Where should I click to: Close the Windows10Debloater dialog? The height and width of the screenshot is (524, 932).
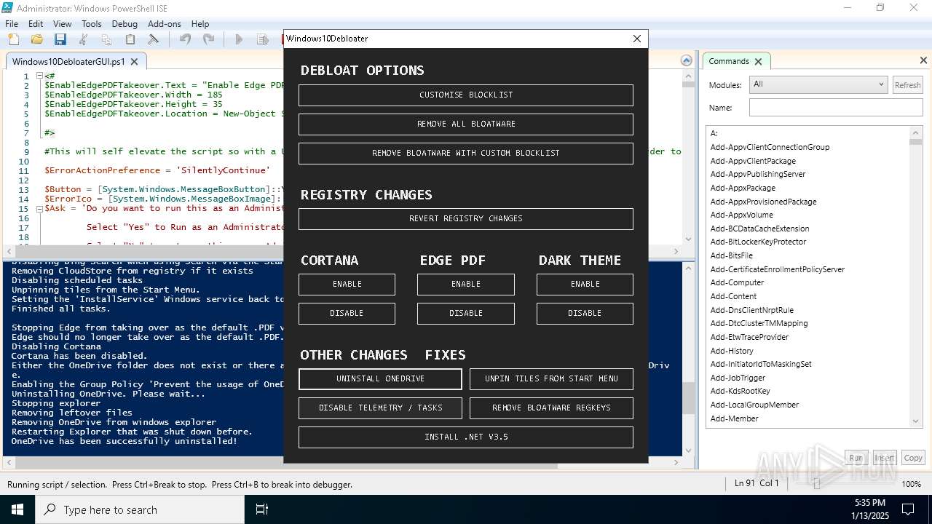[636, 39]
